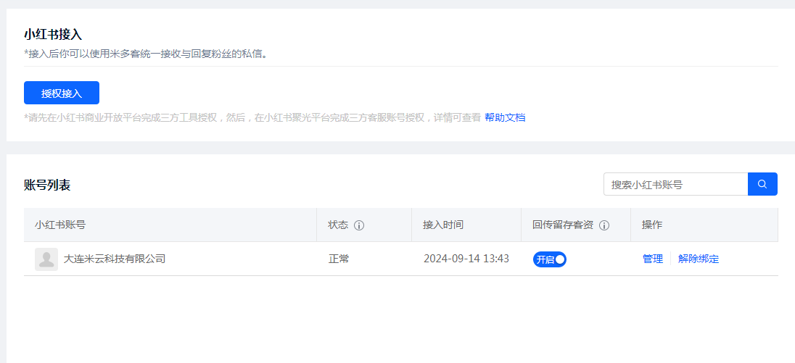Click the info icon beside 状态
Viewport: 795px width, 363px height.
[x=359, y=225]
